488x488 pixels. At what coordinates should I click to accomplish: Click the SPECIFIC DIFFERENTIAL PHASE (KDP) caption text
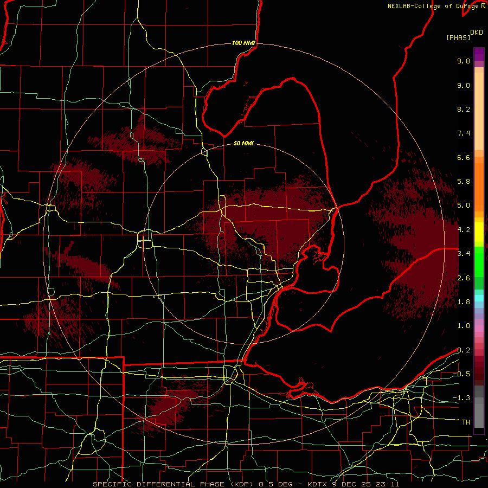tap(173, 484)
